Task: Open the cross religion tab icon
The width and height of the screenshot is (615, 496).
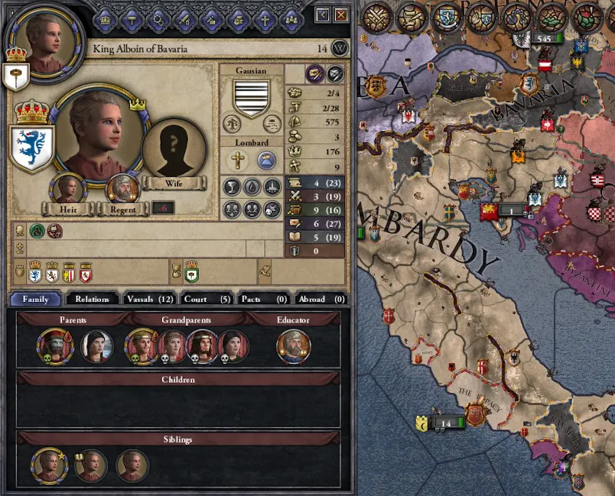Action: [x=265, y=20]
